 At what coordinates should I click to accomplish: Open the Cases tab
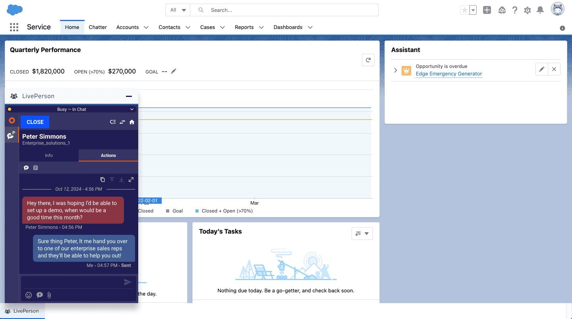(x=207, y=27)
